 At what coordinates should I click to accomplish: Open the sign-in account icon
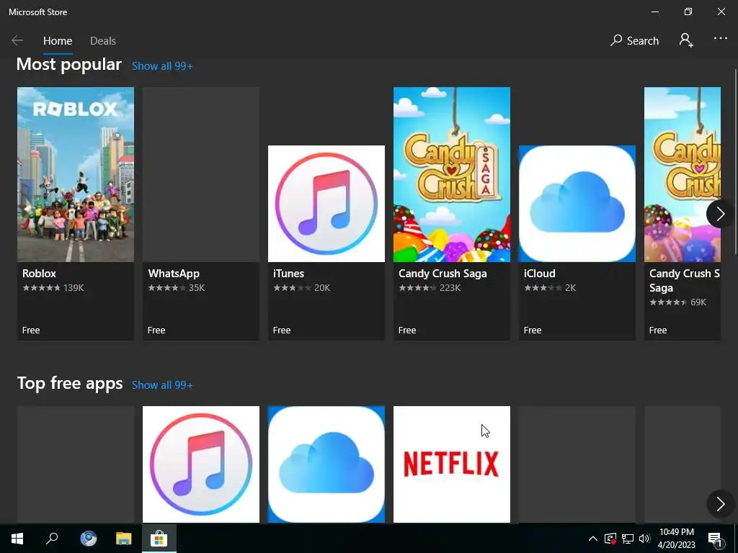click(686, 40)
